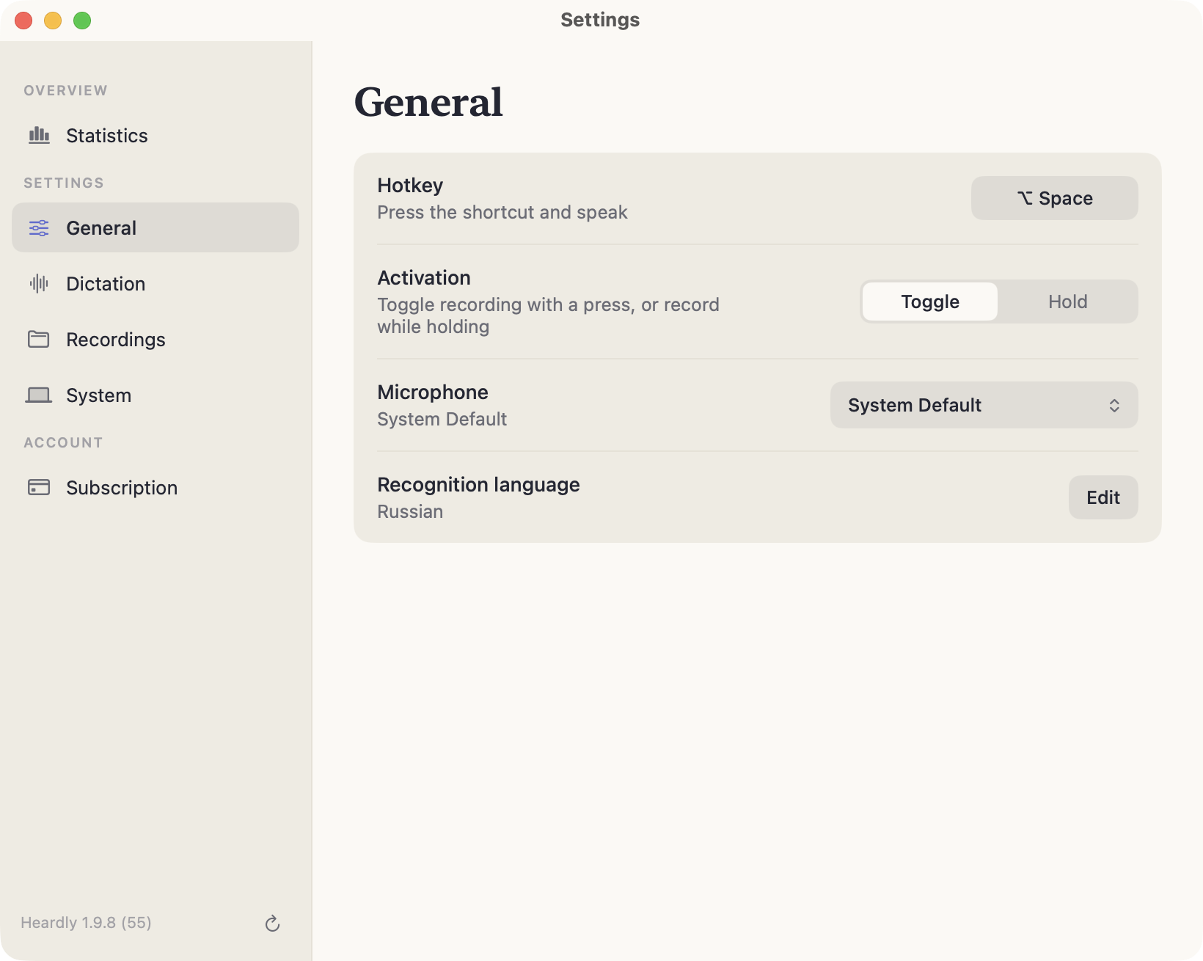Click the refresh icon beside the version number

click(272, 923)
